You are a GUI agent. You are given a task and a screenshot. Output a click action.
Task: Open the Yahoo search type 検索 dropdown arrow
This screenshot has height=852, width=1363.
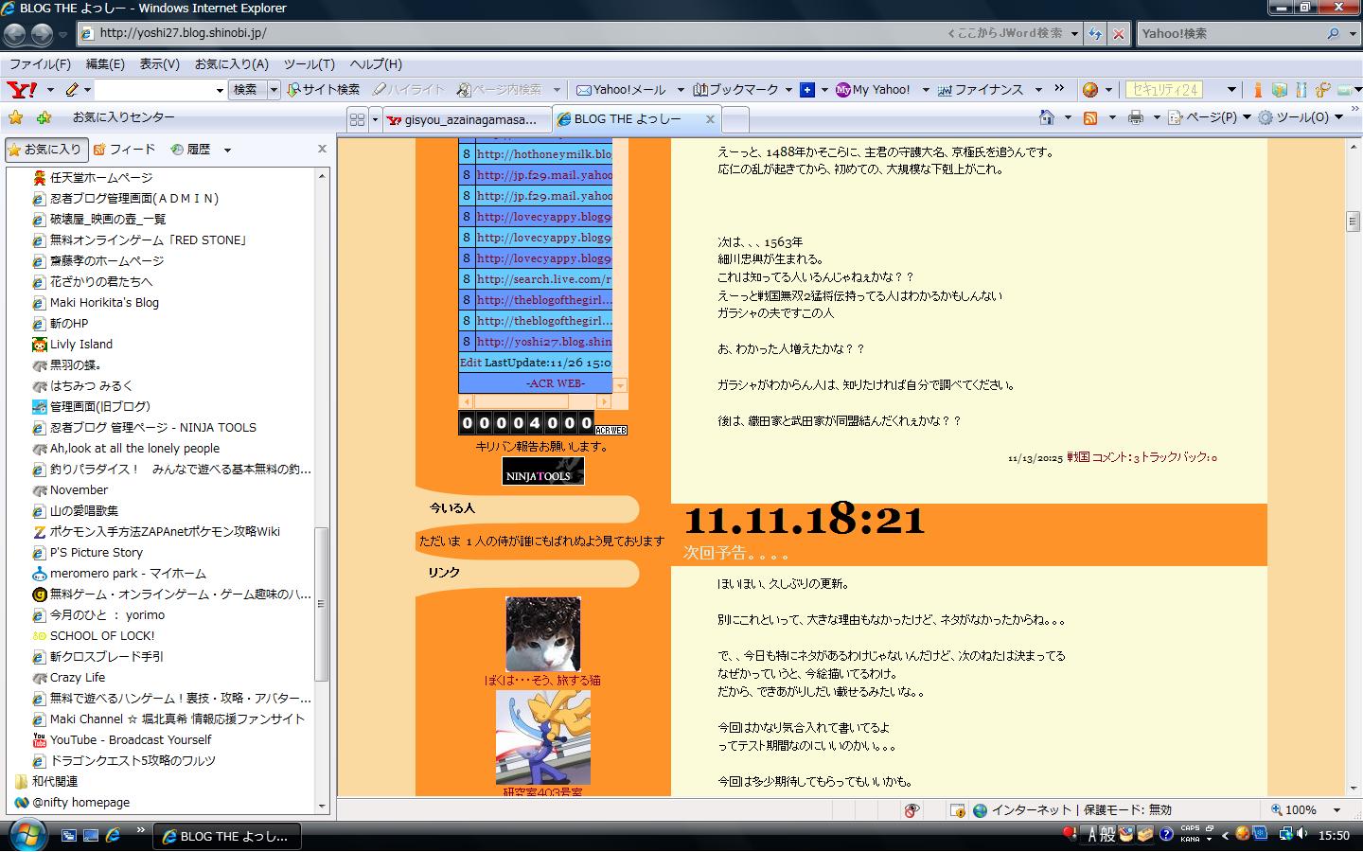click(274, 90)
